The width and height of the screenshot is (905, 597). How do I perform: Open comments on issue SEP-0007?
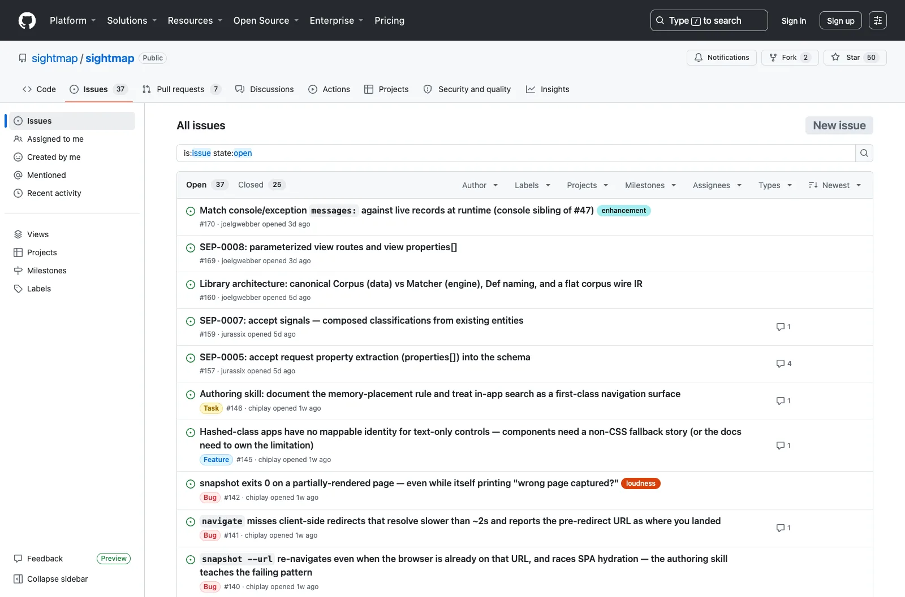coord(783,327)
